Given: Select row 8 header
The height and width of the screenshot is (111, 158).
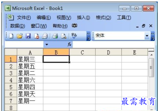Looking at the screenshot, I should pyautogui.click(x=11, y=107).
